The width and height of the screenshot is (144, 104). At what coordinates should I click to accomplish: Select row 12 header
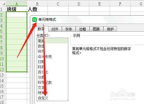(3, 69)
